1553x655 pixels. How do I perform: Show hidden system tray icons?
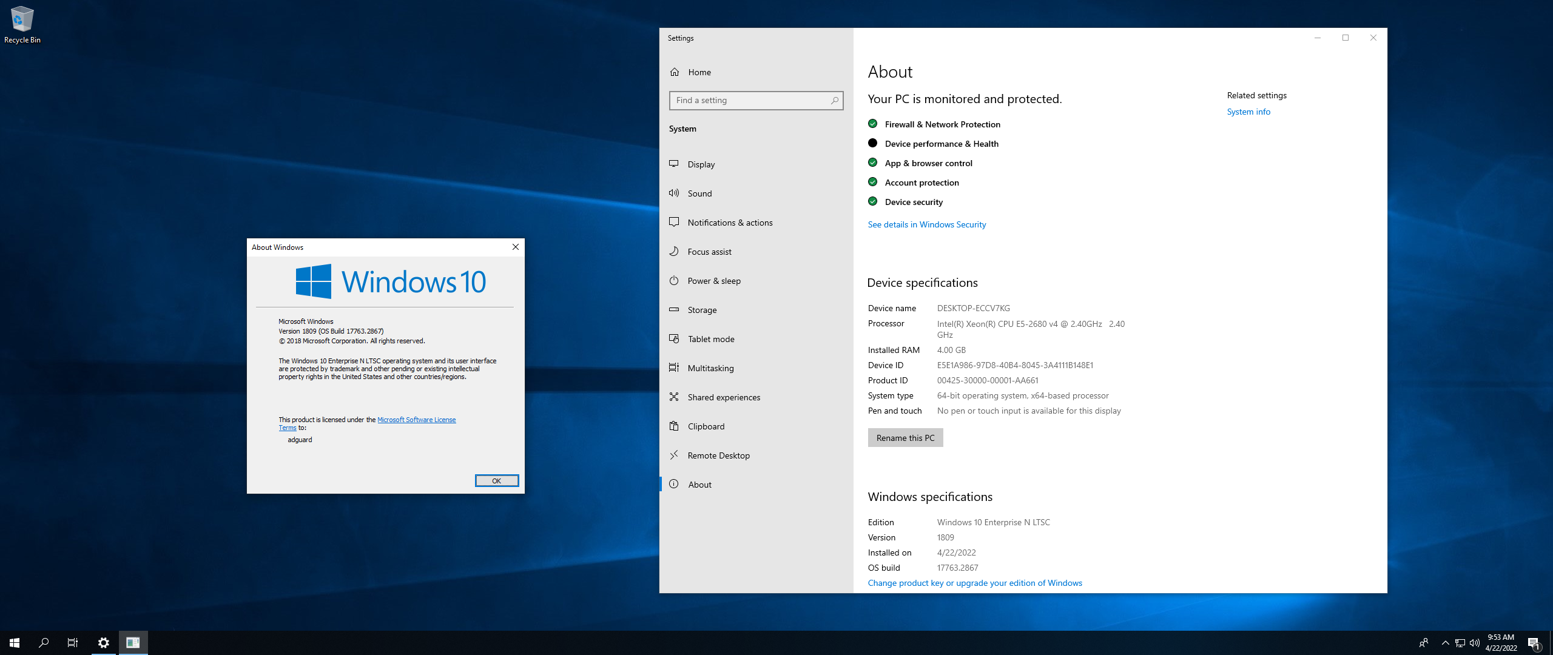click(1446, 643)
